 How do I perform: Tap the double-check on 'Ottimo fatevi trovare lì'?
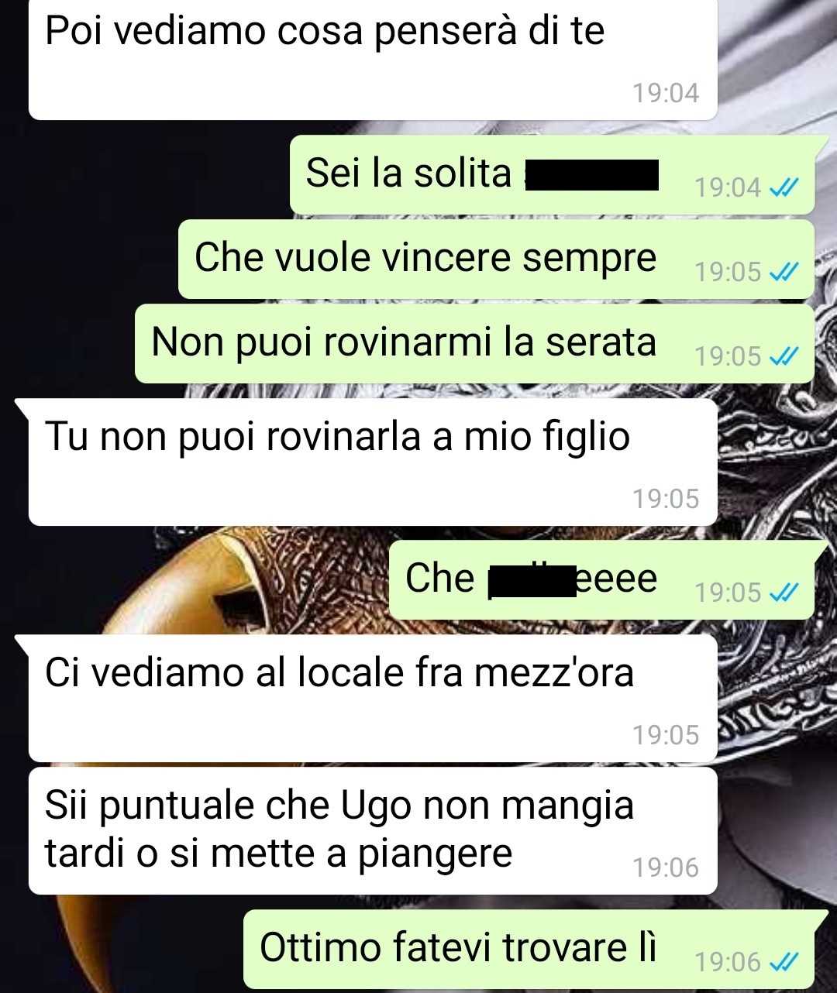pyautogui.click(x=784, y=962)
